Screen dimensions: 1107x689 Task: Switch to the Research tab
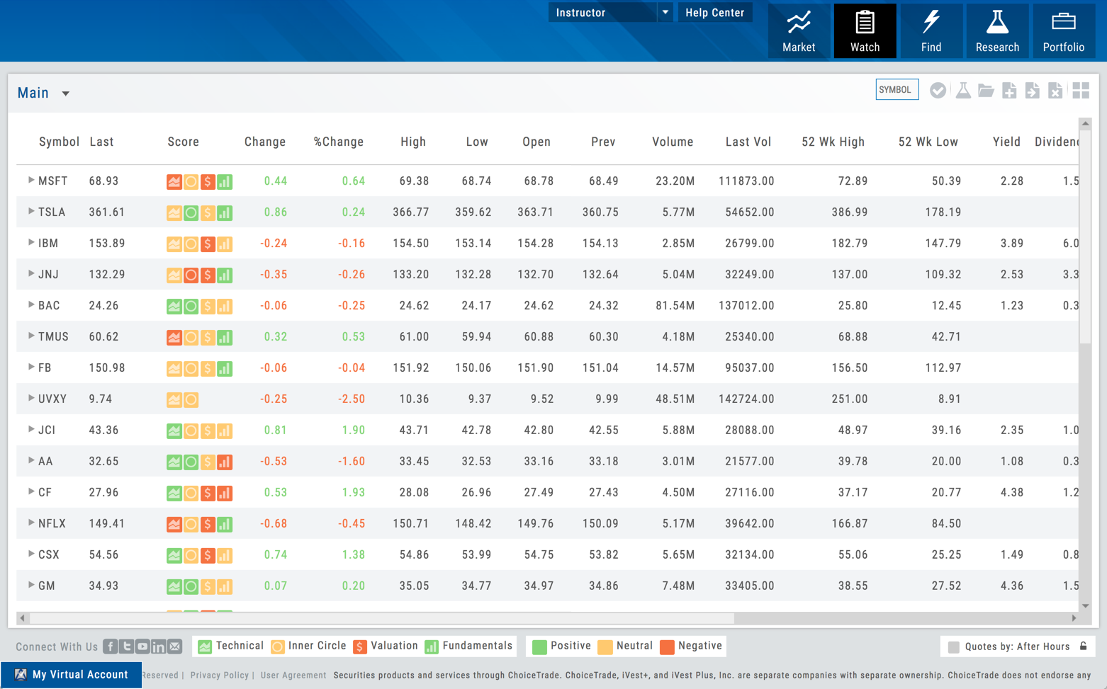(997, 31)
